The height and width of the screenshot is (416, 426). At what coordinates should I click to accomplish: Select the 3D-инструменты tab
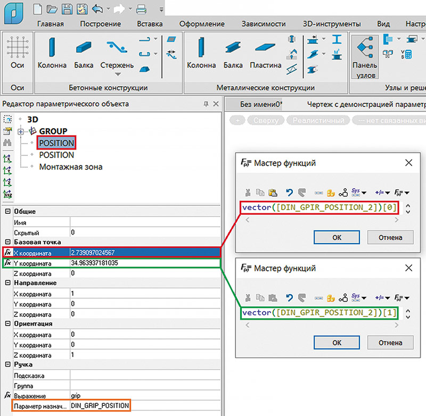(x=332, y=24)
